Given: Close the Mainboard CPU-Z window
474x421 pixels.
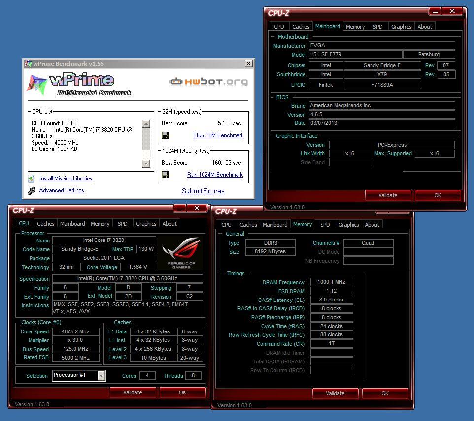Looking at the screenshot, I should pyautogui.click(x=452, y=11).
